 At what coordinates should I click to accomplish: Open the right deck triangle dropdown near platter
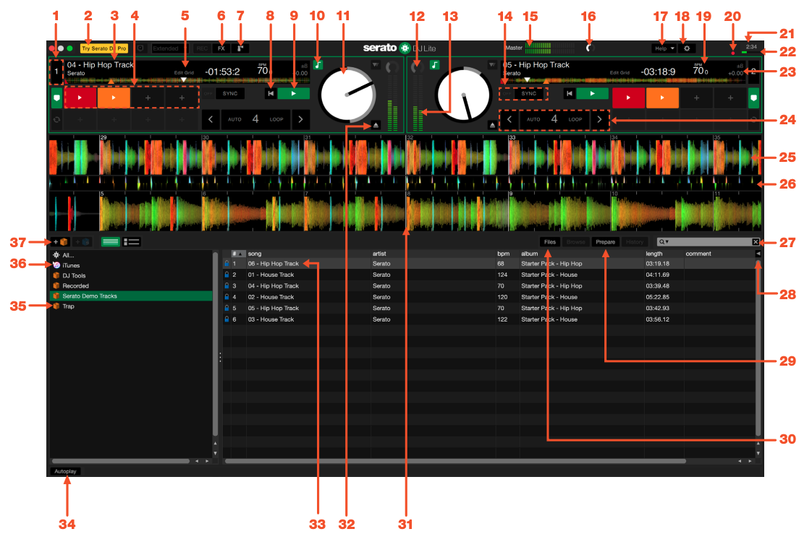pyautogui.click(x=491, y=64)
